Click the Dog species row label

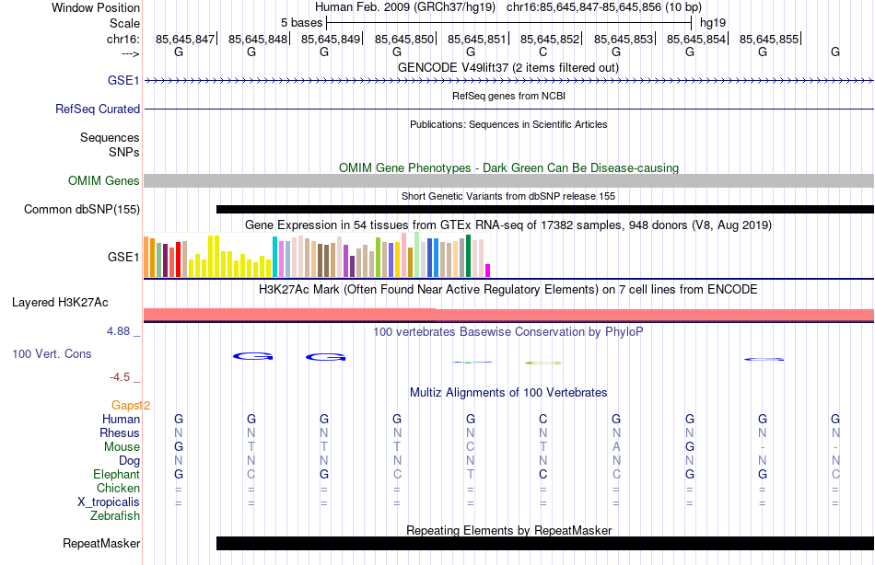pos(129,461)
